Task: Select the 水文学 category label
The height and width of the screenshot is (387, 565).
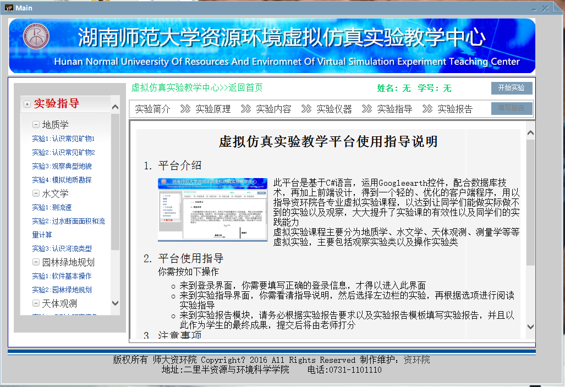Action: pyautogui.click(x=55, y=193)
